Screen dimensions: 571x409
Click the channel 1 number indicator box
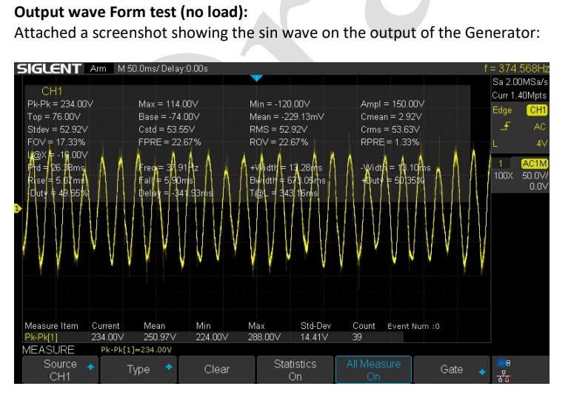[x=500, y=163]
